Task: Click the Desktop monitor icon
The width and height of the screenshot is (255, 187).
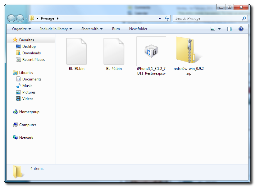Action: (18, 47)
